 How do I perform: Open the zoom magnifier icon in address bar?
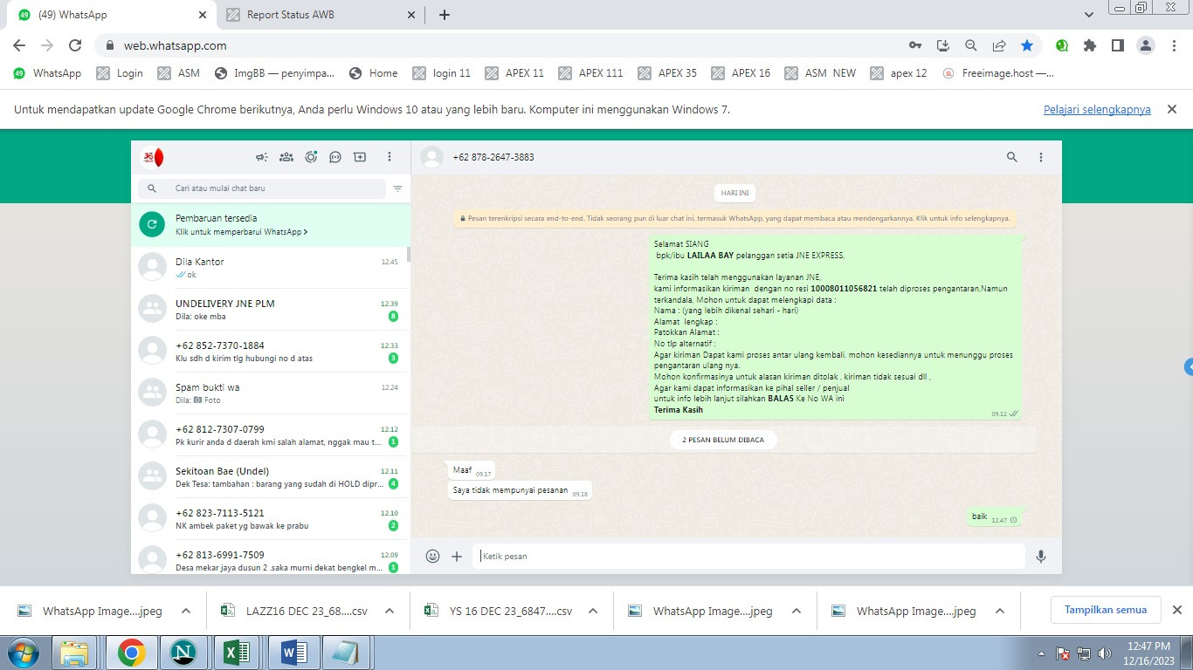(x=971, y=45)
